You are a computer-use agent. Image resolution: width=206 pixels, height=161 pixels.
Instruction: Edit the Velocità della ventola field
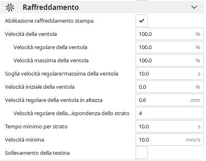click(169, 34)
